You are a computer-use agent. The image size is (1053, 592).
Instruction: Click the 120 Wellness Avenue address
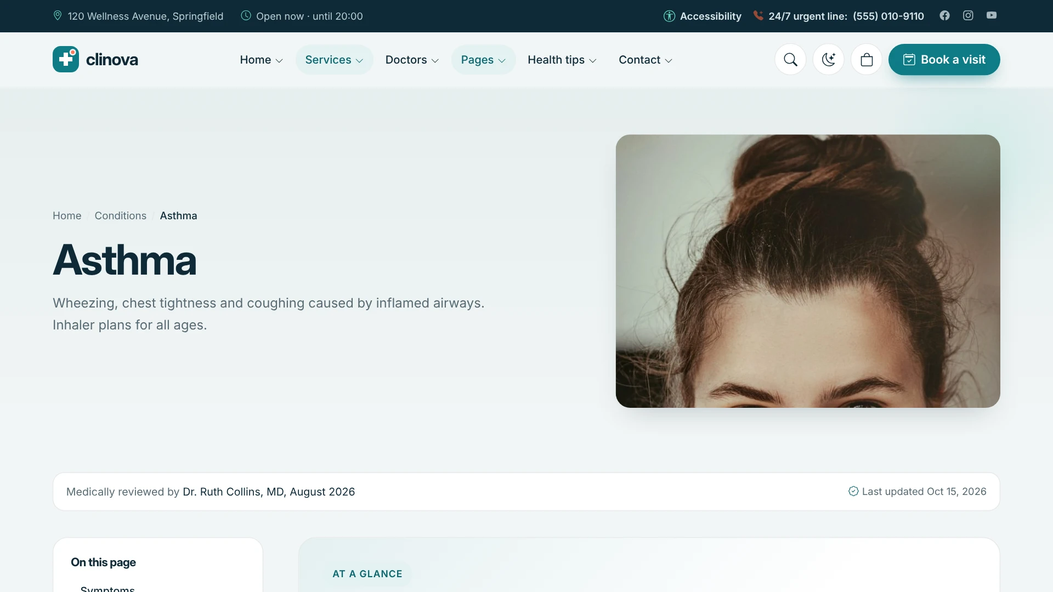click(145, 16)
